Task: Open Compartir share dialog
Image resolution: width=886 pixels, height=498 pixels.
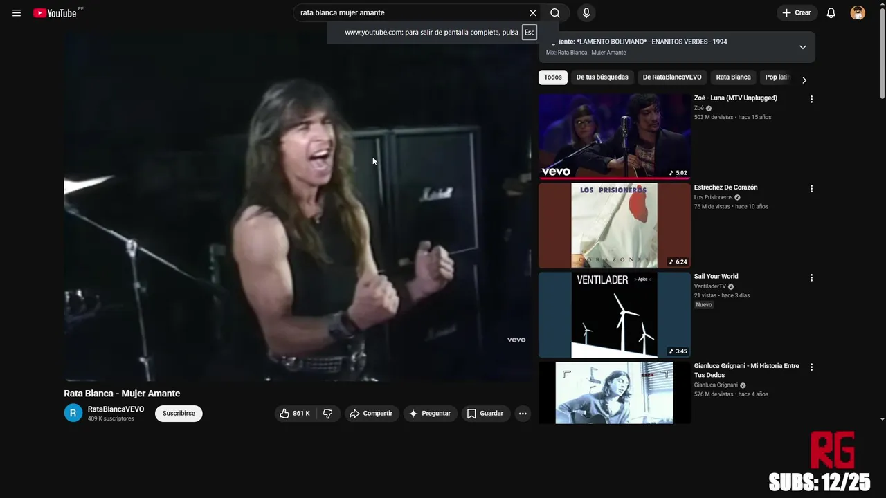Action: (372, 414)
